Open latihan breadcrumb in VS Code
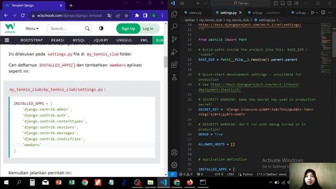Image resolution: width=336 pixels, height=189 pixels. tap(190, 20)
